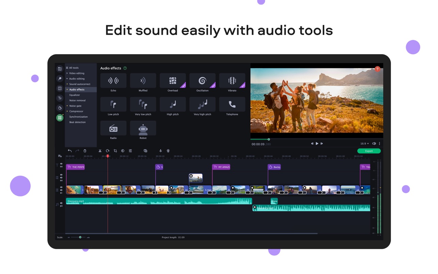
Task: Hide the titles track with eye icon
Action: (61, 164)
